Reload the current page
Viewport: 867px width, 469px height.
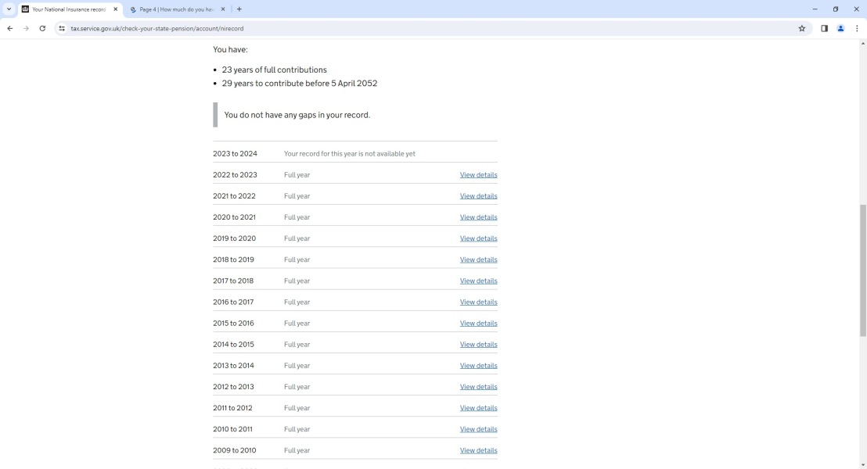pos(42,28)
